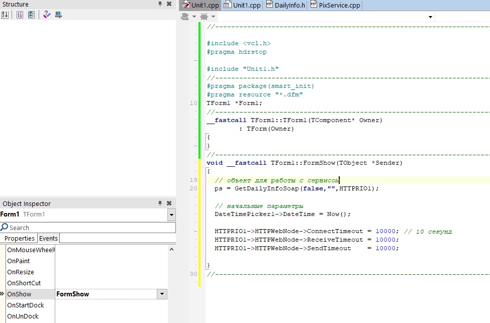
Task: Open dropdown next to methods navigation icon
Action: pyautogui.click(x=214, y=17)
